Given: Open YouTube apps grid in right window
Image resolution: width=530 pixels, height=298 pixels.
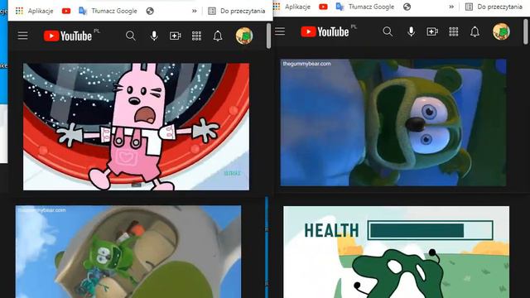Looking at the screenshot, I should click(454, 31).
